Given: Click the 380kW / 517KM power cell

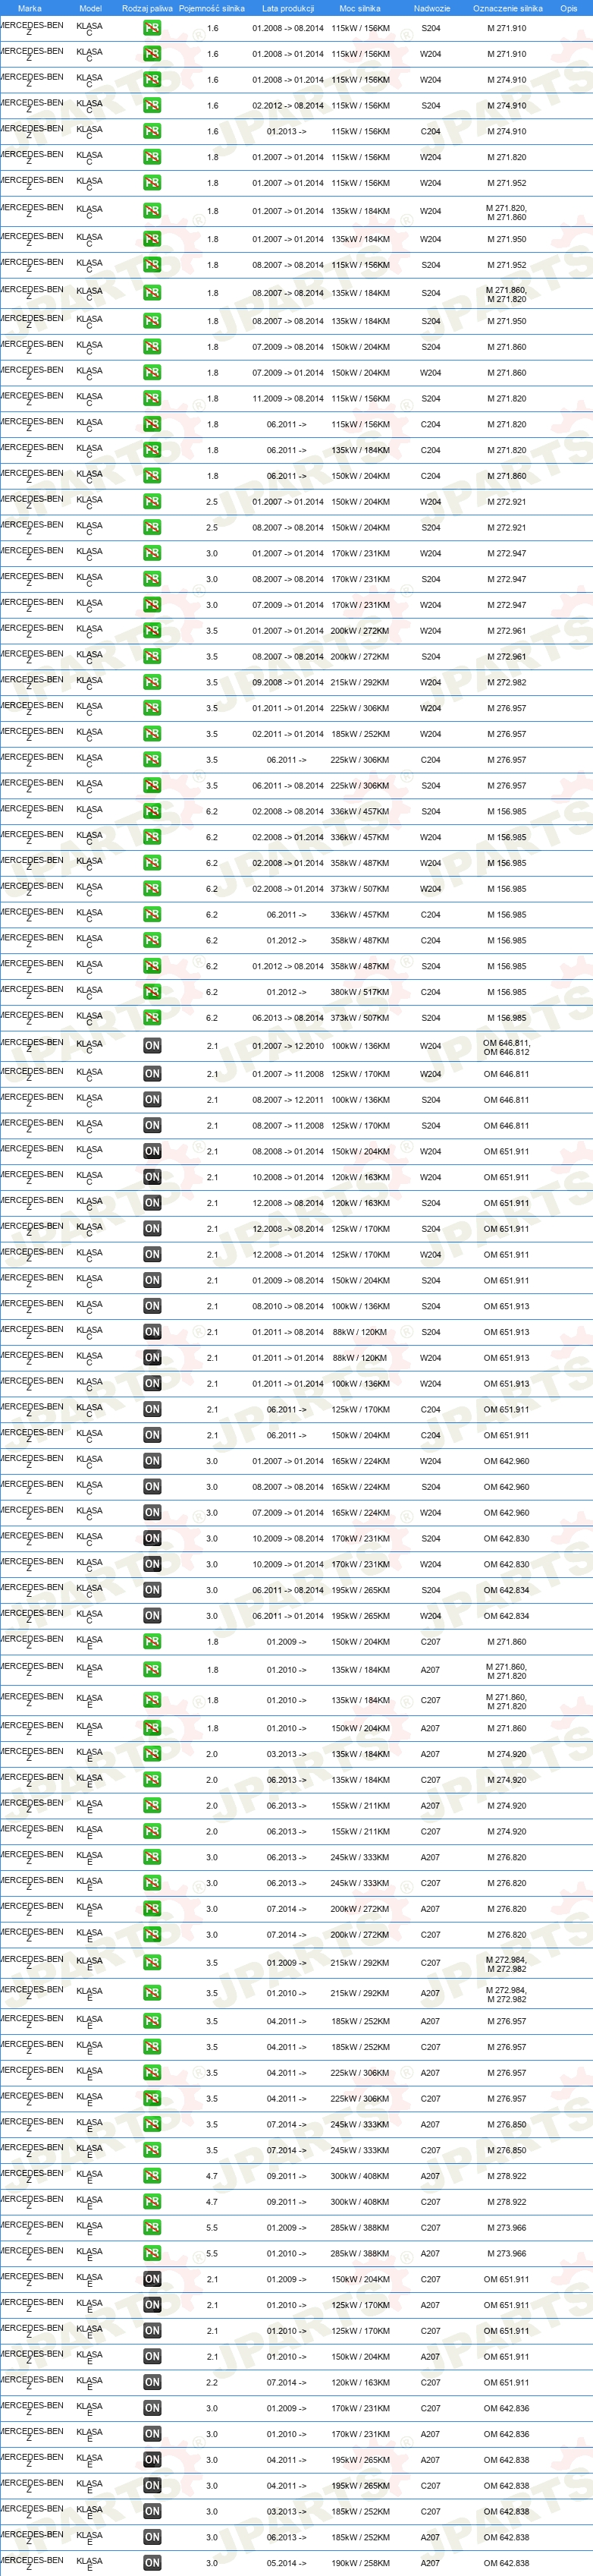Looking at the screenshot, I should coord(360,992).
